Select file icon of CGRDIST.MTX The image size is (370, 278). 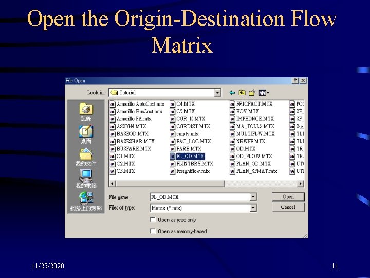coord(173,127)
